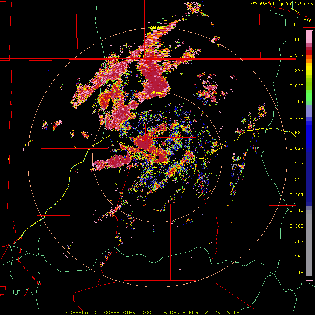Select the 1.000 legend value
The image size is (315, 315).
coord(296,39)
